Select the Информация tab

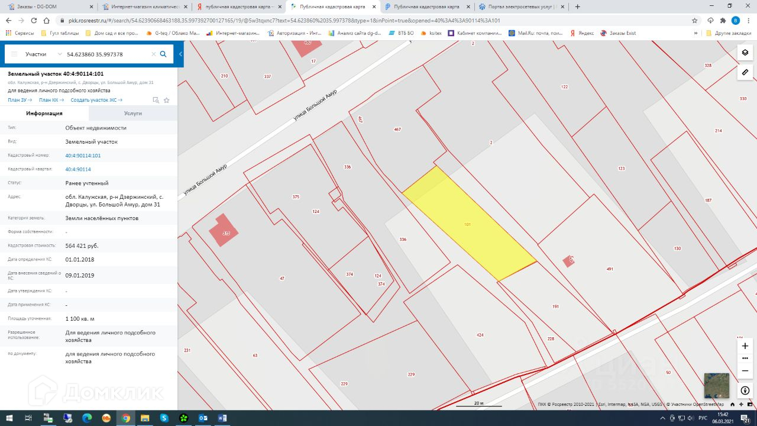(44, 113)
